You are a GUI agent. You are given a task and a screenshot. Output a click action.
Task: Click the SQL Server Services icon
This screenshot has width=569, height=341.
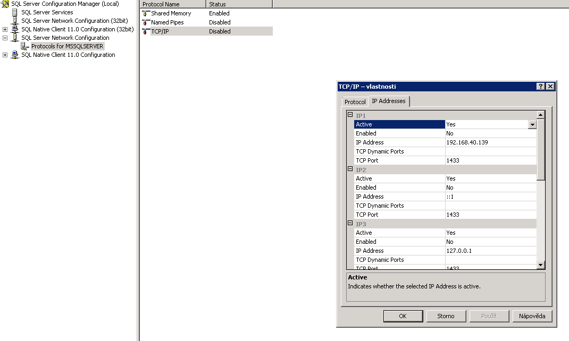[14, 12]
